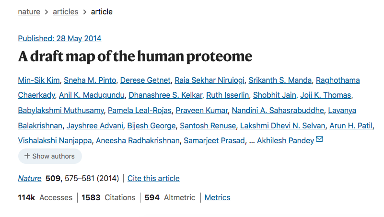The height and width of the screenshot is (217, 384).
Task: Click the Akhilesh Pandey author link
Action: pyautogui.click(x=286, y=140)
